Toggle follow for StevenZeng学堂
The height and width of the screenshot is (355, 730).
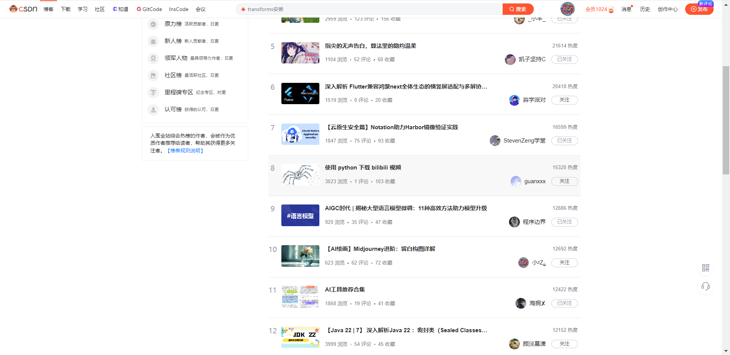tap(565, 141)
